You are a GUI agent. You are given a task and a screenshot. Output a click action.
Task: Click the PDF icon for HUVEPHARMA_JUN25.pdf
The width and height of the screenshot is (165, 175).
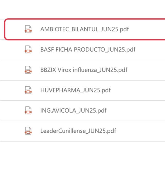pos(28,90)
